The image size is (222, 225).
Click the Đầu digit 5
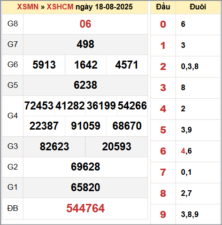163,130
